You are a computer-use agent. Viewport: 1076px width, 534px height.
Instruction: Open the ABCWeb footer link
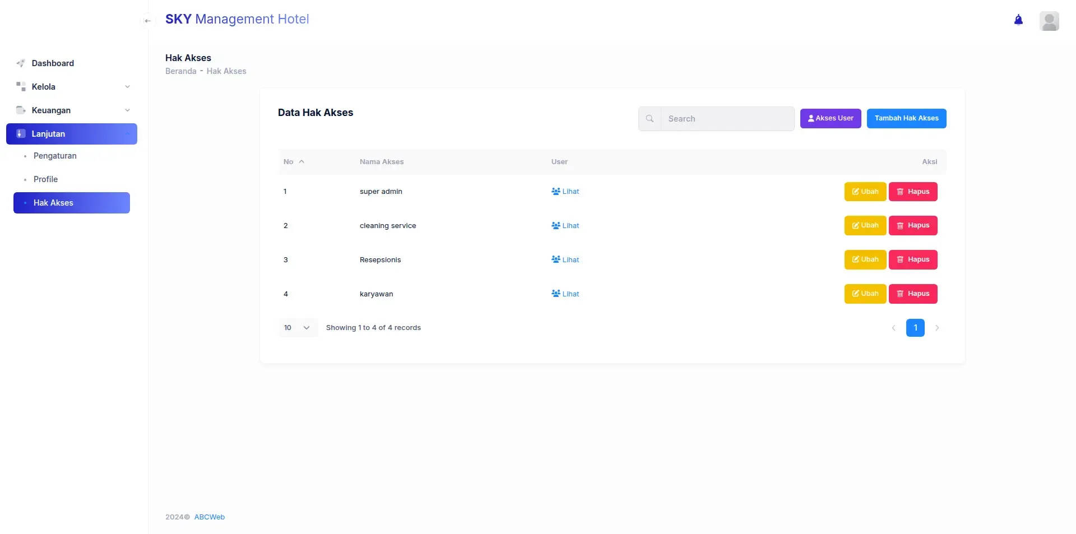(210, 517)
